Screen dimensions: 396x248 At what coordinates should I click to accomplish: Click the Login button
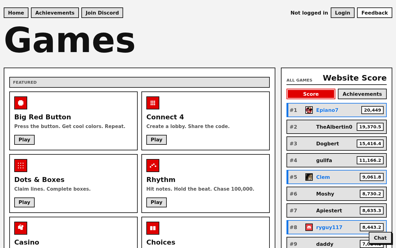pyautogui.click(x=342, y=13)
